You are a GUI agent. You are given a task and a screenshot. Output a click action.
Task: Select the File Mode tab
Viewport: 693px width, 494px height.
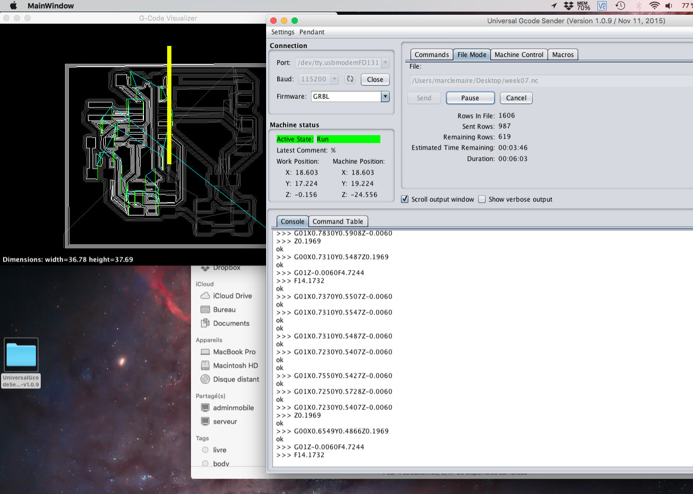[472, 54]
